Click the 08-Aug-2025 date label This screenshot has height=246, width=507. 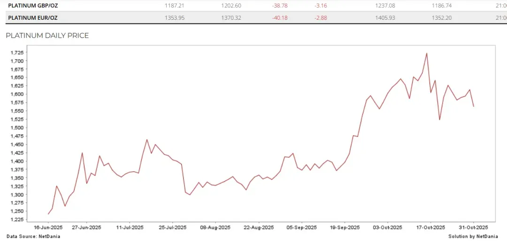(215, 227)
